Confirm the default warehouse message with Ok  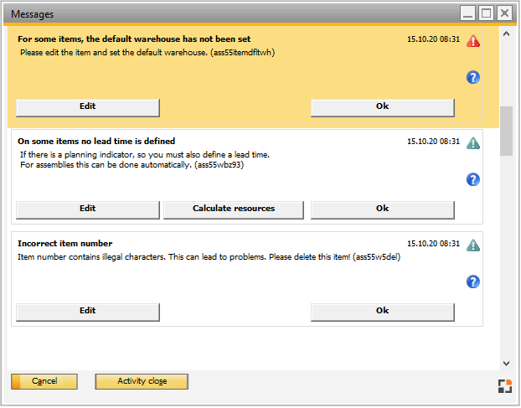[382, 107]
